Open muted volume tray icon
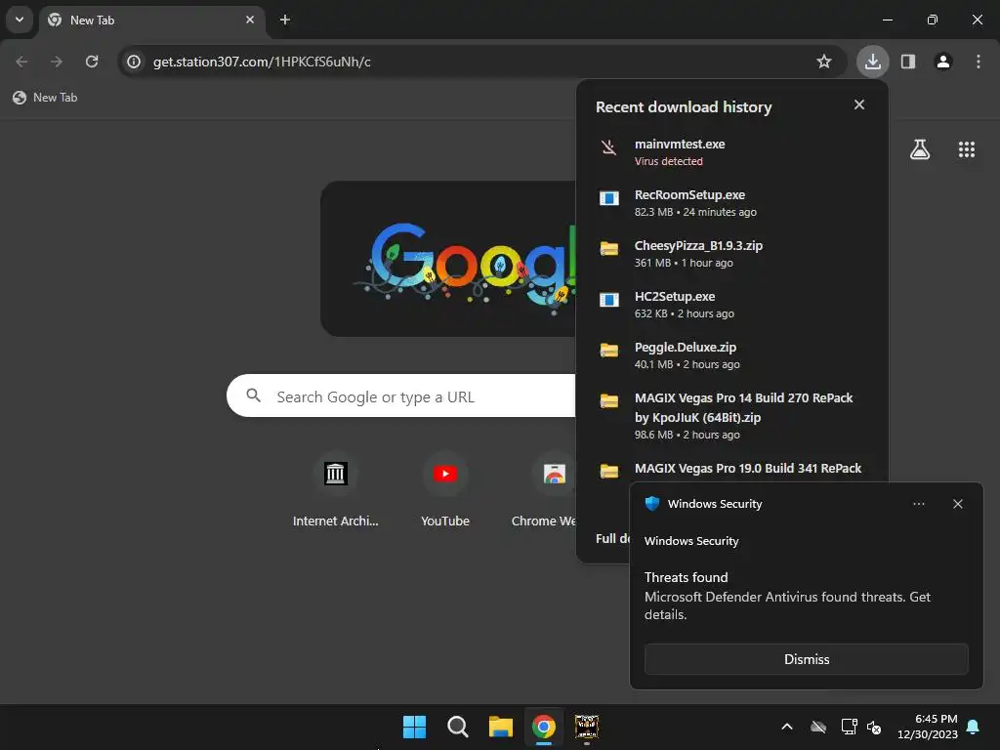The image size is (1000, 750). [x=874, y=727]
